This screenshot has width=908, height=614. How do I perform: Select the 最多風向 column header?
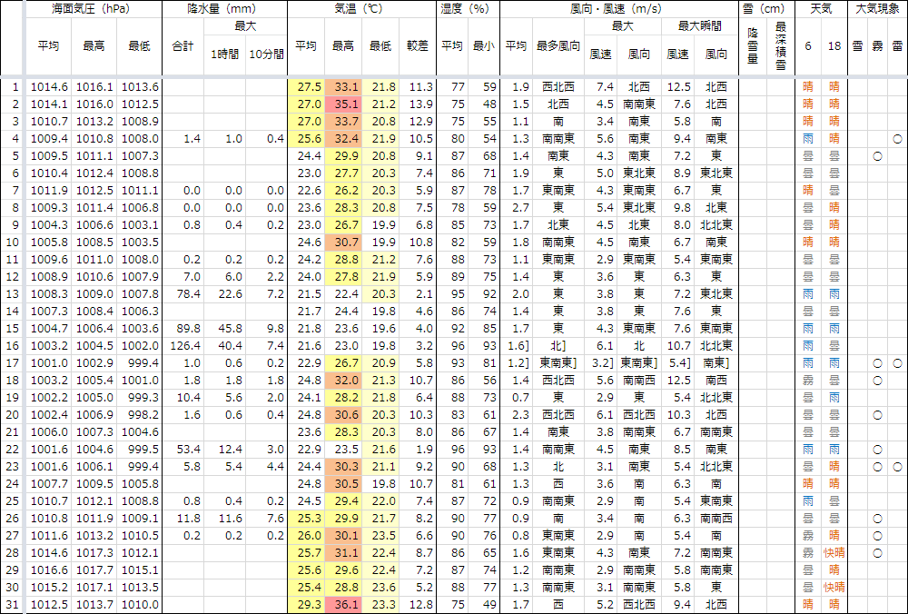tap(557, 45)
